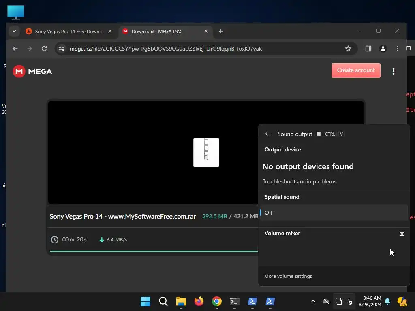This screenshot has height=311, width=415.
Task: Go back from Sound output panel
Action: click(267, 134)
